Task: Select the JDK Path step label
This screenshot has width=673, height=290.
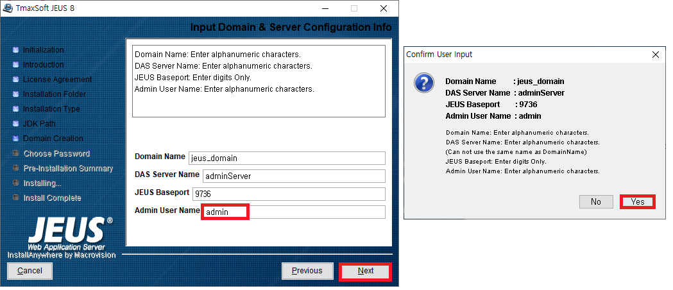Action: [40, 124]
